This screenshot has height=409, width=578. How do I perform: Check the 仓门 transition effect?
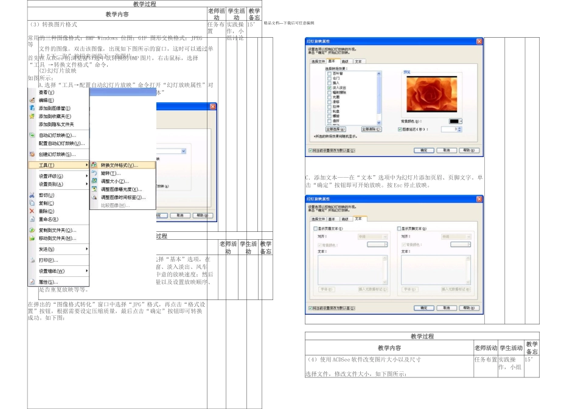tap(329, 79)
